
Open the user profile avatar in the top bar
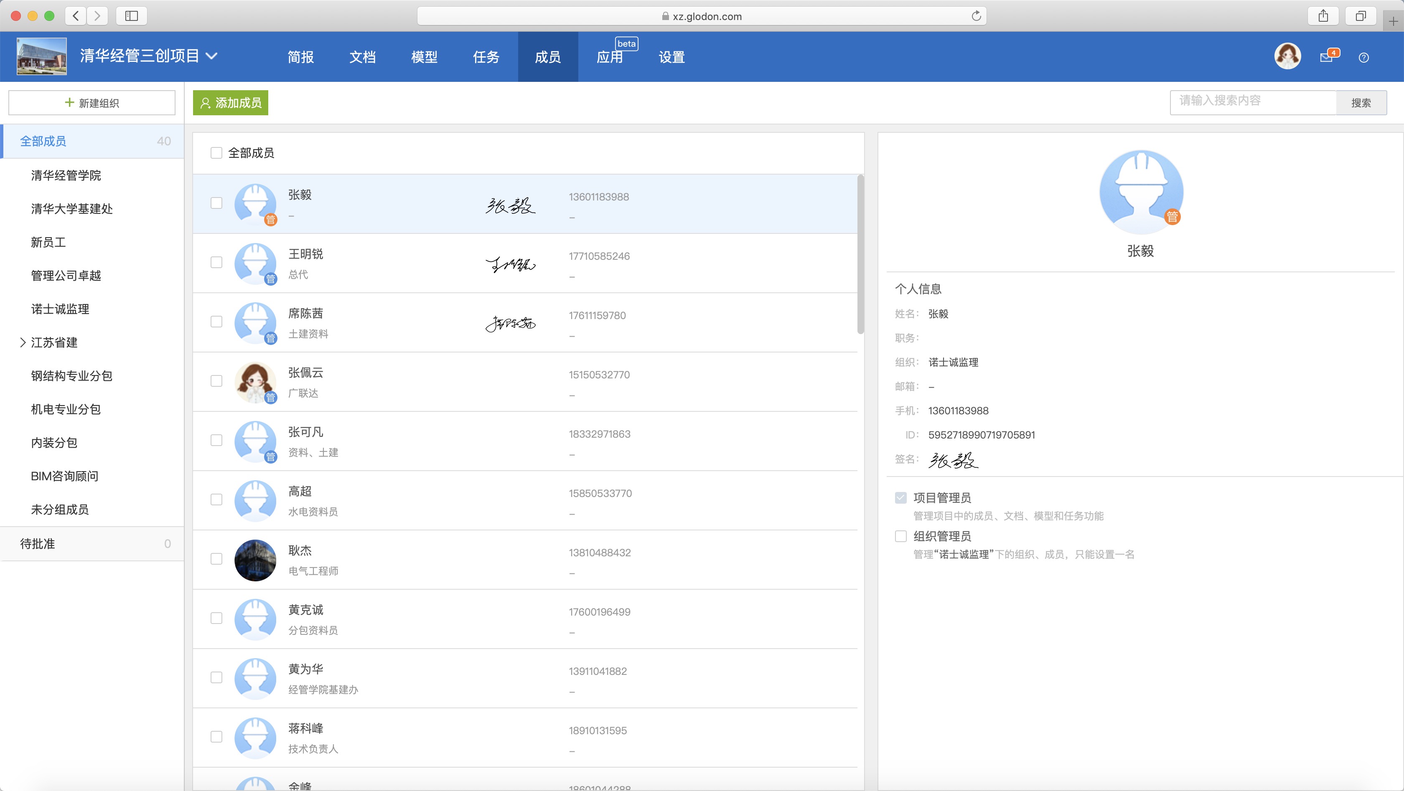pos(1287,56)
